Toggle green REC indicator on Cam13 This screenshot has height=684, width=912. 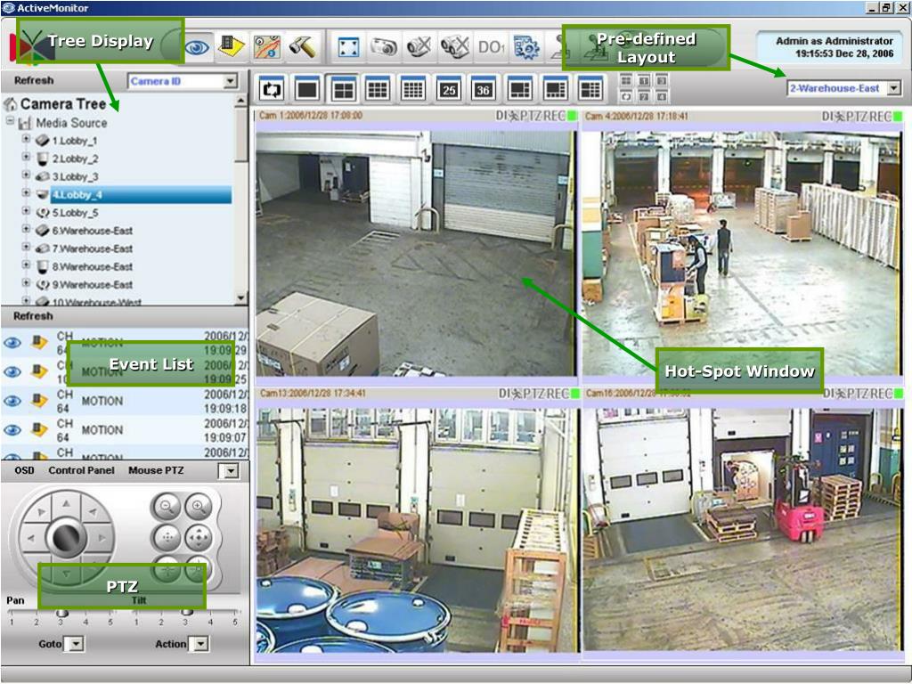[x=574, y=394]
